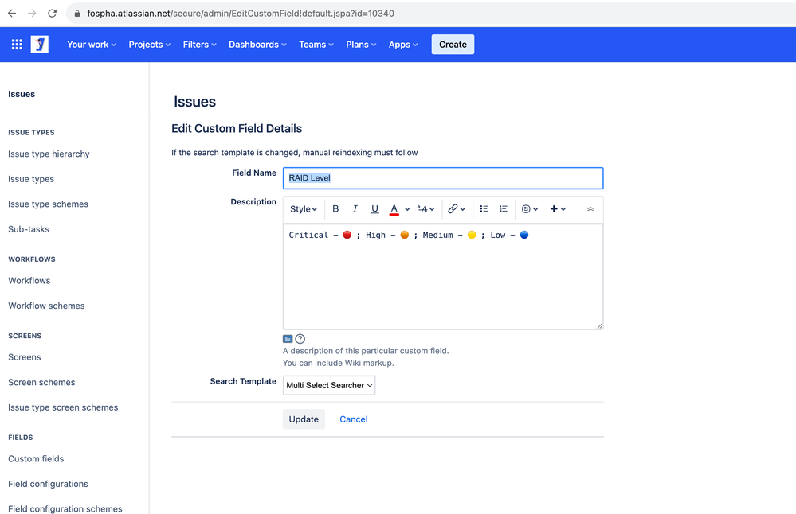Open Field configuration schemes

(x=65, y=508)
